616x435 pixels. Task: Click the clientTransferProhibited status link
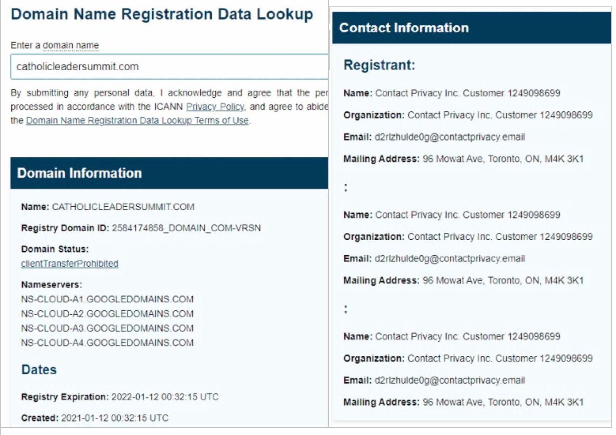(70, 264)
